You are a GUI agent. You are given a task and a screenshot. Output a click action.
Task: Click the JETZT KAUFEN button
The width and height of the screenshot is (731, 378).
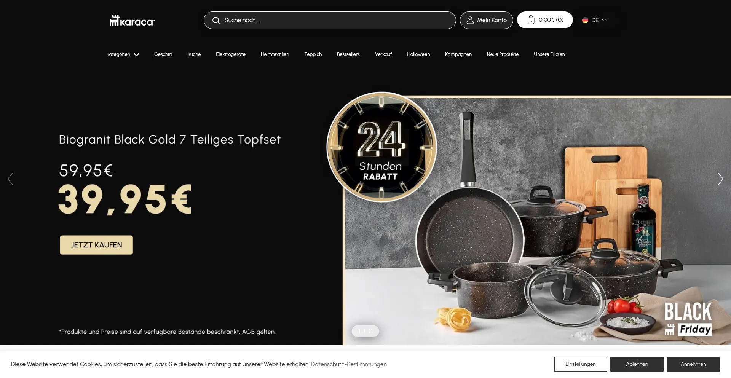[x=96, y=245]
